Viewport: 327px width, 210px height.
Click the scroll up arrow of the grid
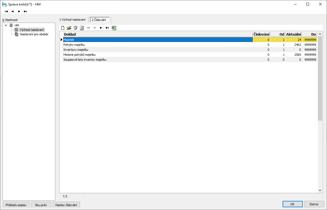click(x=320, y=34)
